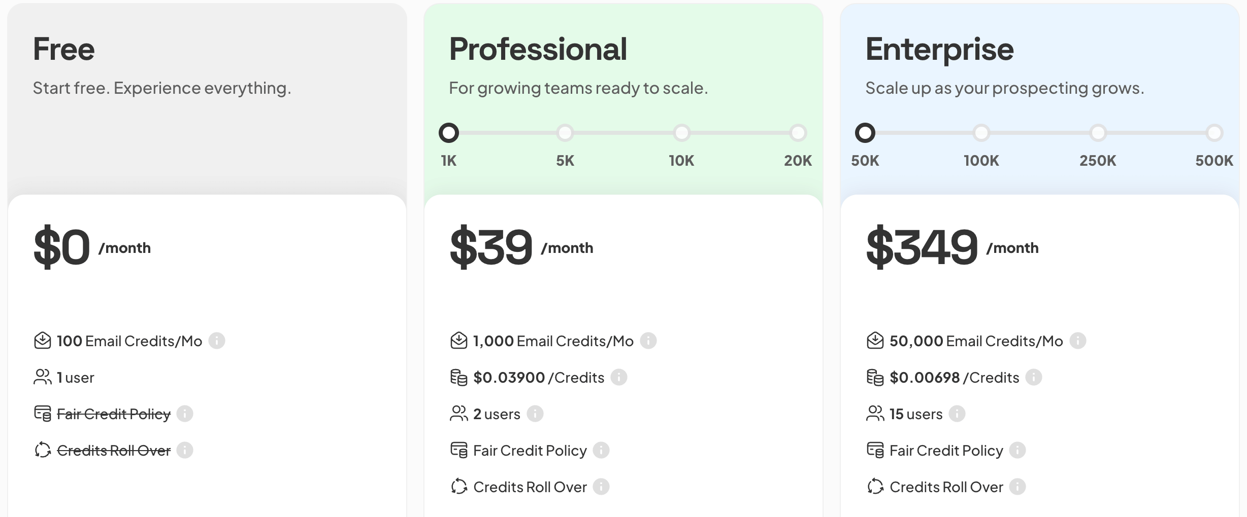
Task: Click the Credits Roll Over refresh icon in Professional plan
Action: pyautogui.click(x=458, y=487)
